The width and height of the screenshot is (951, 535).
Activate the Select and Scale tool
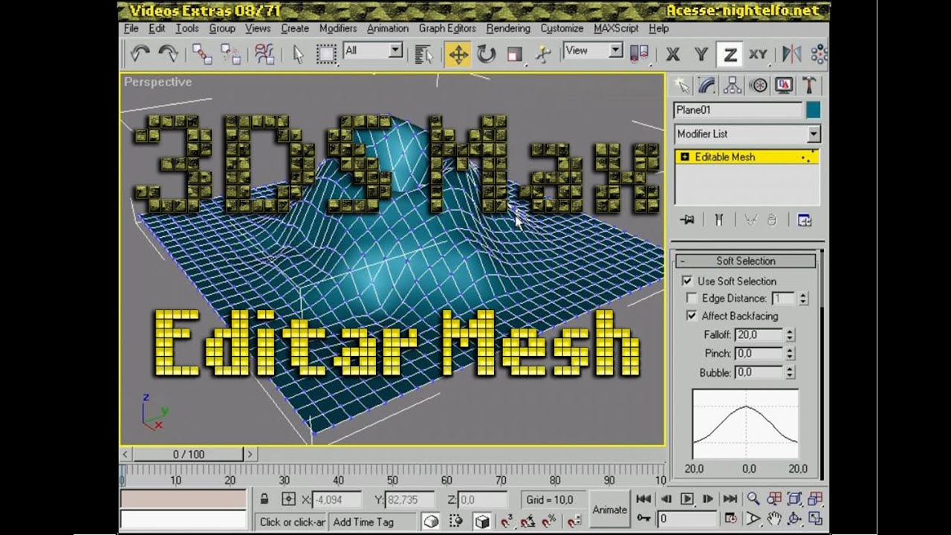pos(514,53)
